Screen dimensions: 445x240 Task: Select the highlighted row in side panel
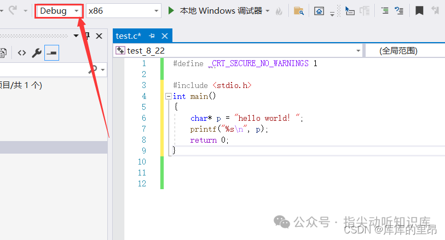54,148
